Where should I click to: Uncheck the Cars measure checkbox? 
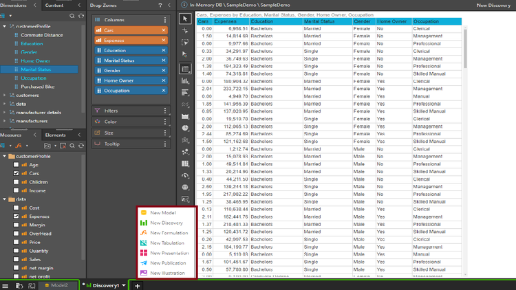tap(16, 173)
